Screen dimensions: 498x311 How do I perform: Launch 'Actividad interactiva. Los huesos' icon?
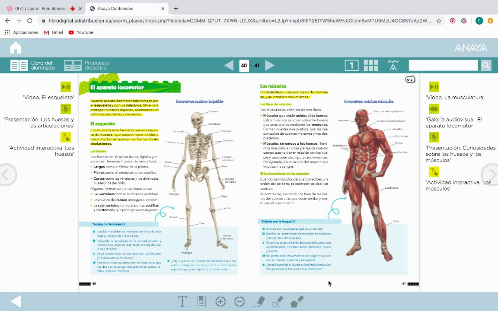[x=66, y=137]
